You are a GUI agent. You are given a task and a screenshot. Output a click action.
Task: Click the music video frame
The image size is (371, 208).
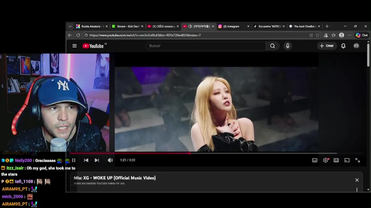[x=217, y=109]
